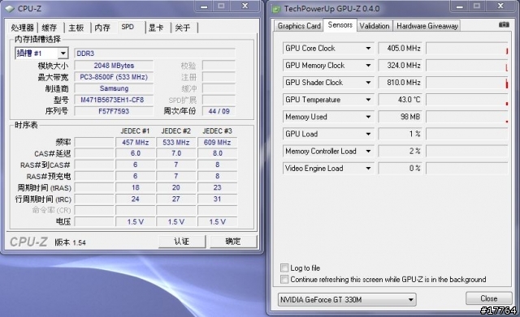This screenshot has height=317, width=520.
Task: Open the NVIDIA GeForce GT 330M selector
Action: [x=347, y=300]
